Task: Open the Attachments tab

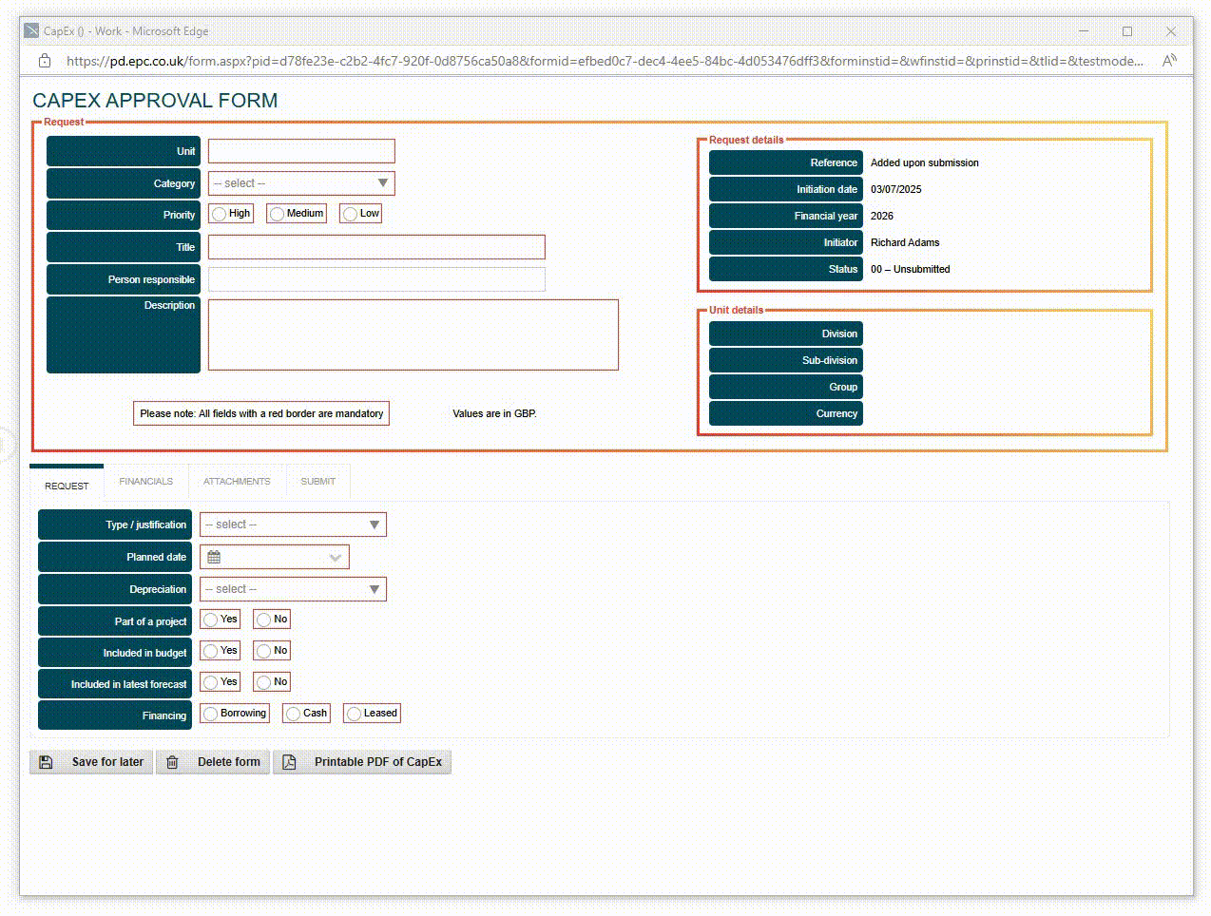Action: pos(237,482)
